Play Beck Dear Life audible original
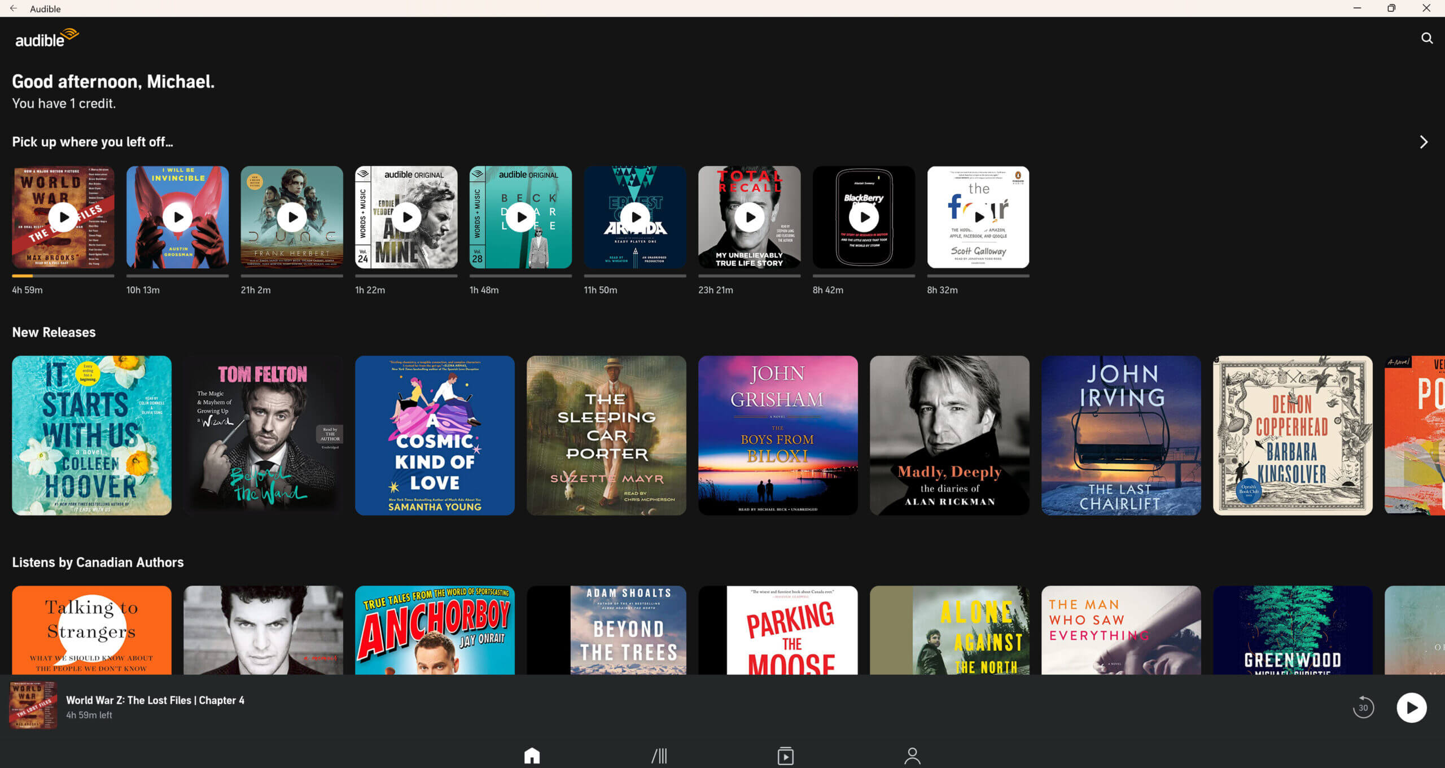Viewport: 1445px width, 768px height. click(520, 217)
